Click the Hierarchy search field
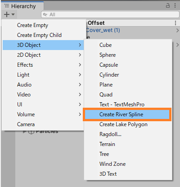Screen dimensions: 180x187 pos(110,14)
